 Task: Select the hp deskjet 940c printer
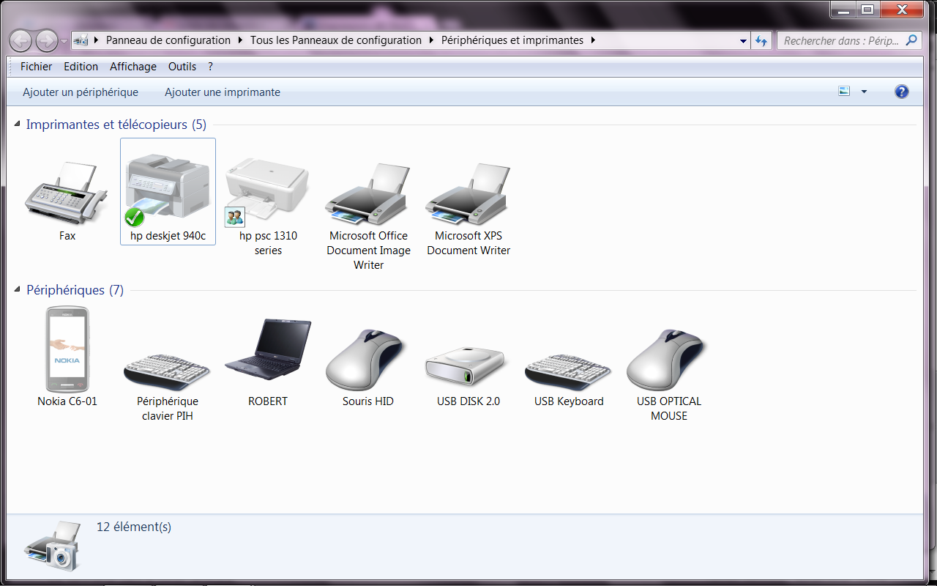[x=168, y=192]
